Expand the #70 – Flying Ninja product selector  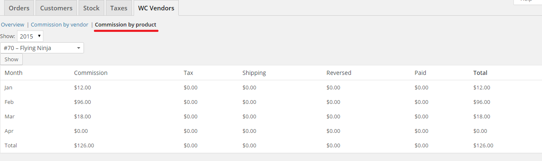[42, 48]
